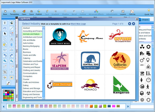The width and height of the screenshot is (155, 112).
Task: Switch to the Shapes tab
Action: click(145, 20)
